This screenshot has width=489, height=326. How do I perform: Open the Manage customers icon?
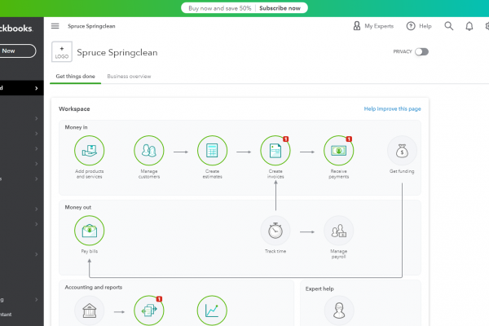149,150
